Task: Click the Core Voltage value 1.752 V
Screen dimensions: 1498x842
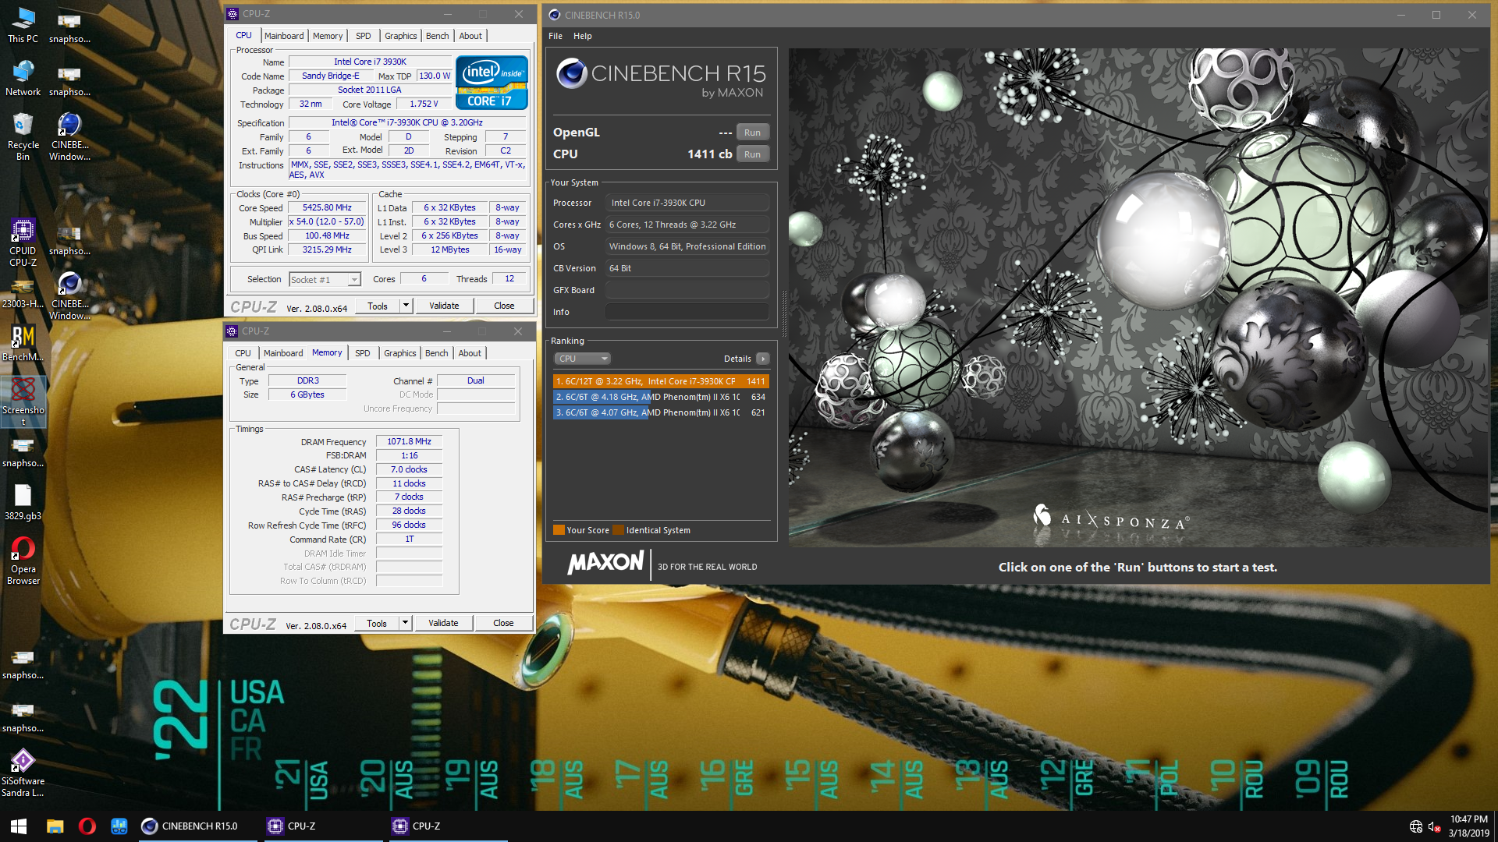Action: click(424, 104)
